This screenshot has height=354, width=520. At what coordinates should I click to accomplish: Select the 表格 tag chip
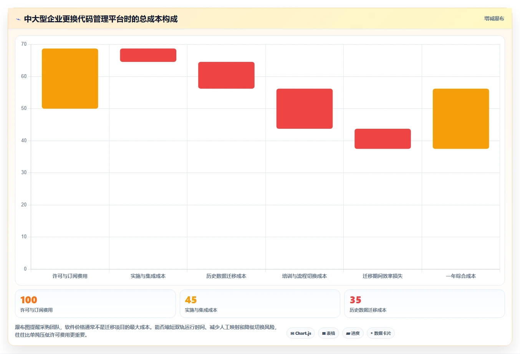(328, 333)
